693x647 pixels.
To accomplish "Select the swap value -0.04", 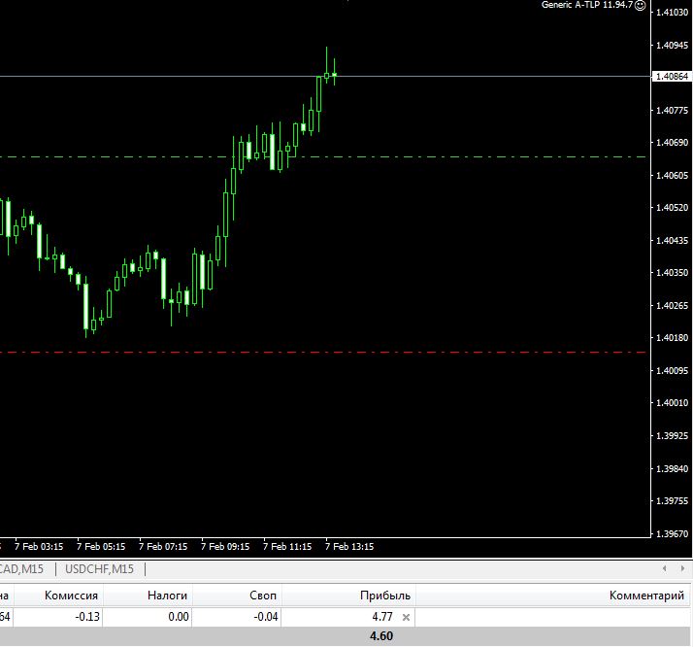I will point(266,617).
